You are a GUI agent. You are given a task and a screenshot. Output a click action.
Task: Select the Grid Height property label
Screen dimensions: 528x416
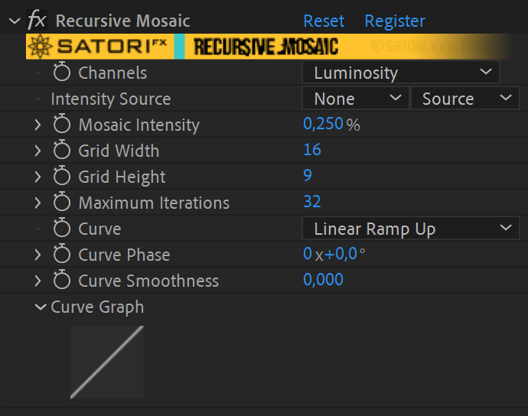pos(122,177)
